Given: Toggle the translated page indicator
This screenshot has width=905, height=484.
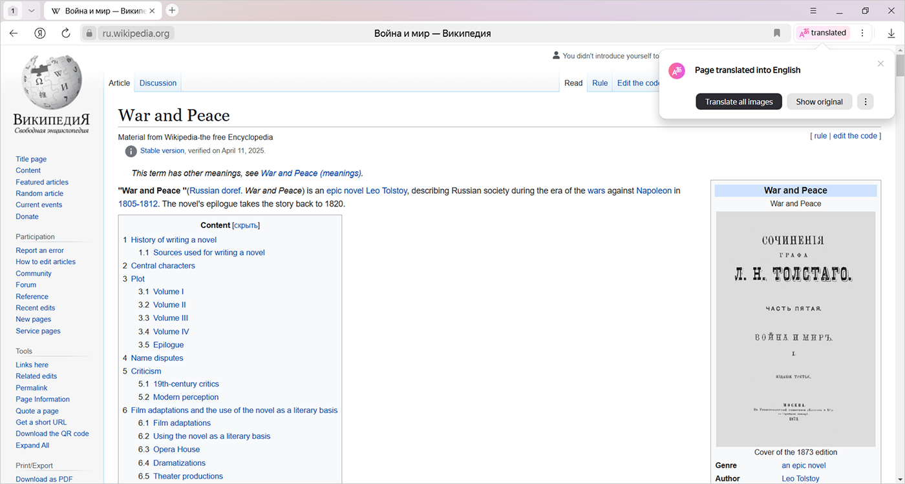Looking at the screenshot, I should [x=822, y=33].
